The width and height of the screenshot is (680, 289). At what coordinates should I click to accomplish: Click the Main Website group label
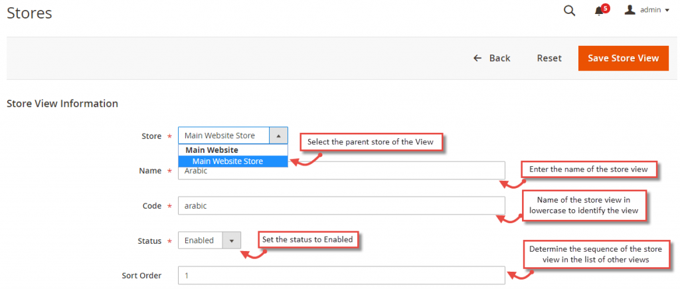(212, 150)
